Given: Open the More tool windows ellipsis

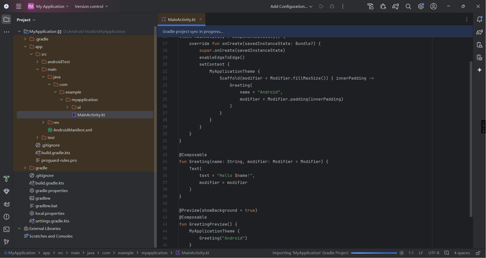Looking at the screenshot, I should point(7,32).
